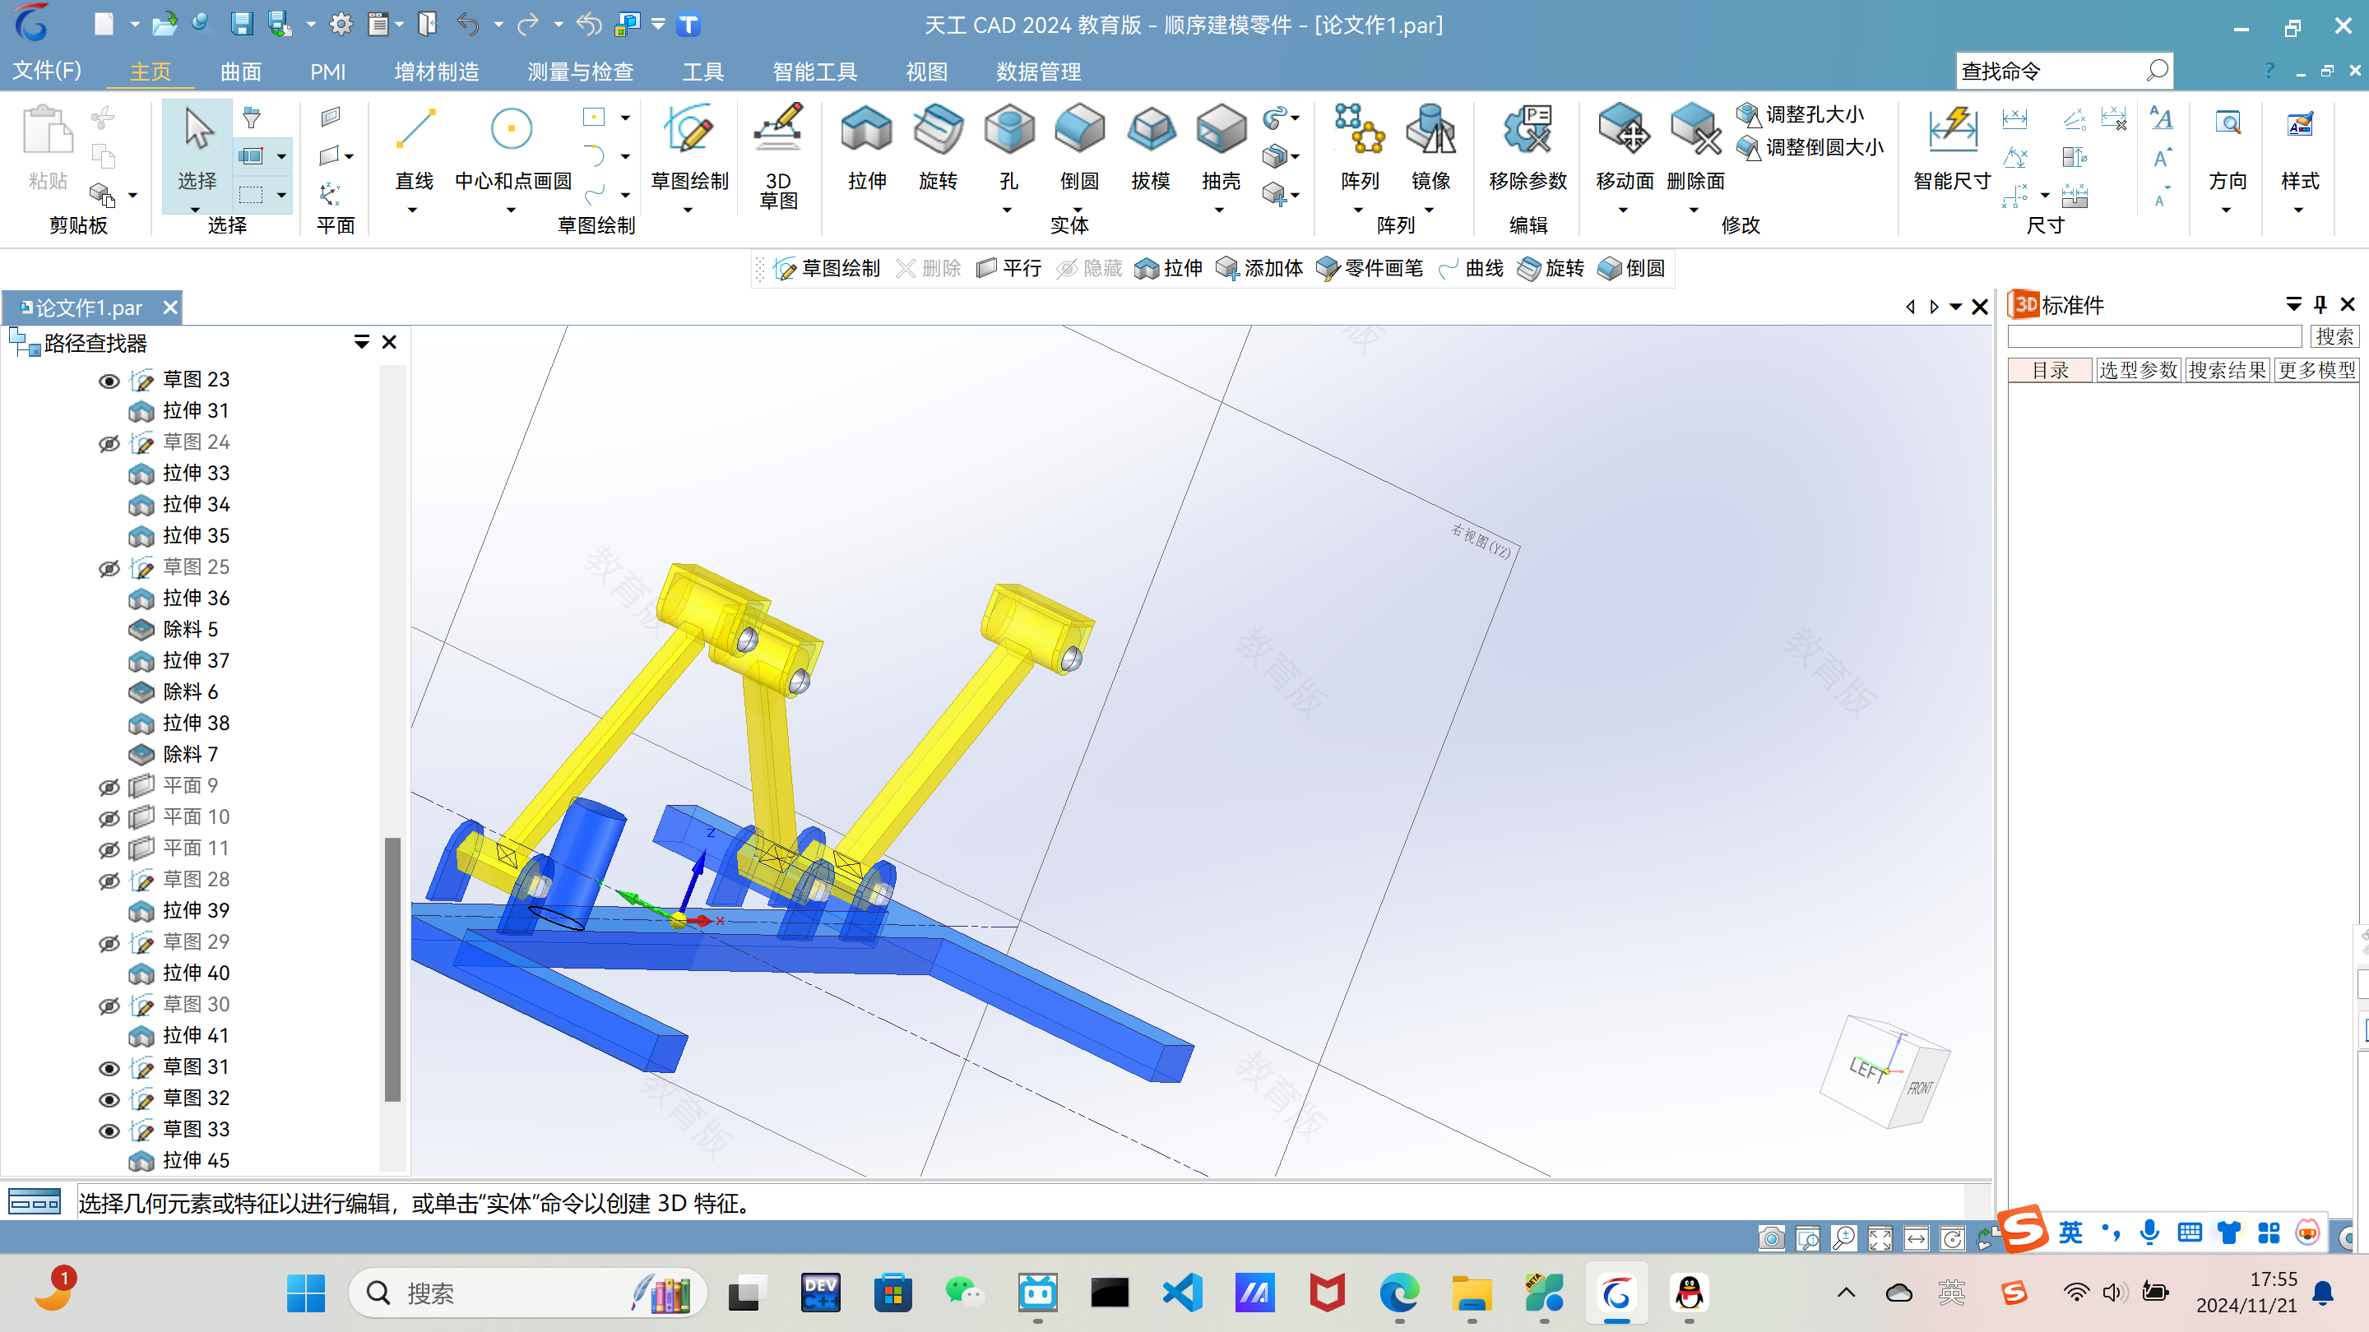The width and height of the screenshot is (2369, 1332).
Task: Click the 旋转 revolve tool in ribbon
Action: 938,147
